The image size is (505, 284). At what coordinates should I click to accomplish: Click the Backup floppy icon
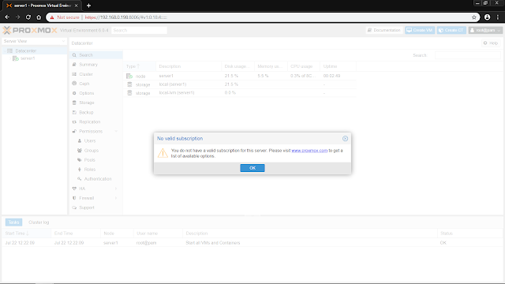pos(74,112)
